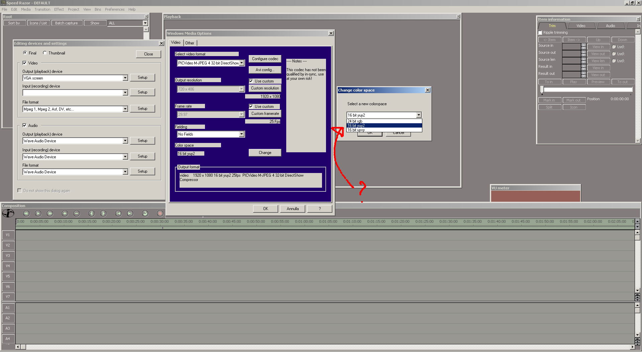642x352 pixels.
Task: Switch to the Audio tab in Item information
Action: coord(610,26)
